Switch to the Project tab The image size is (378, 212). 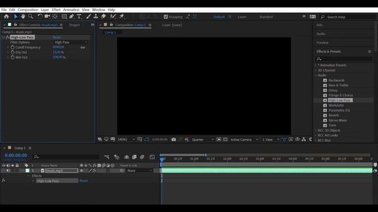pyautogui.click(x=74, y=25)
